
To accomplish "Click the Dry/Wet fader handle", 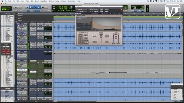I will point(101,36).
